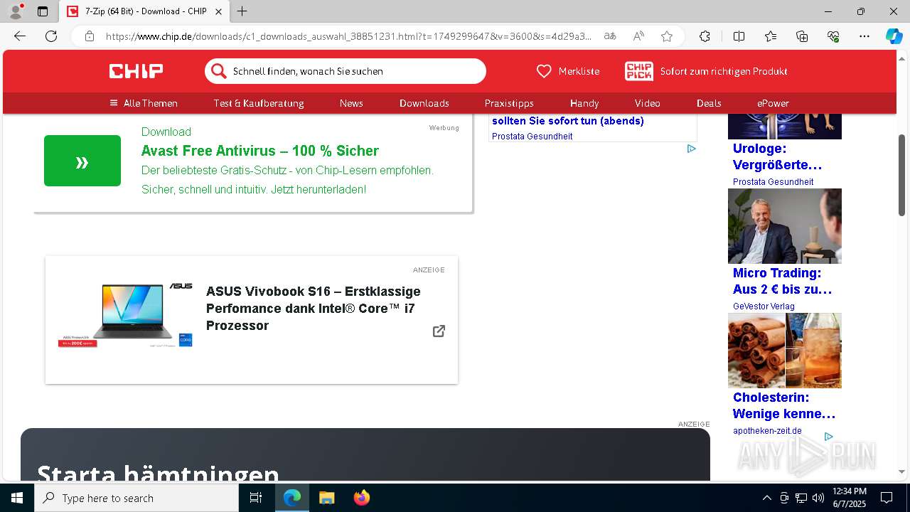Viewport: 910px width, 512px height.
Task: Click Micro Trading man photo thumbnail
Action: tap(785, 226)
